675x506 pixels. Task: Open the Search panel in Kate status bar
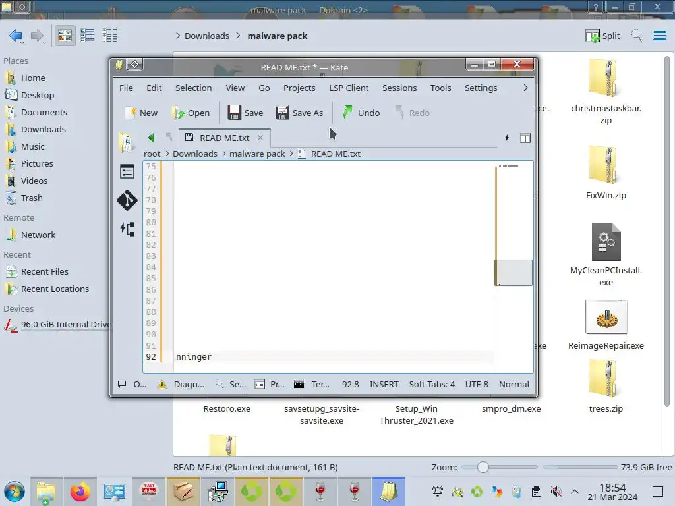(x=231, y=384)
